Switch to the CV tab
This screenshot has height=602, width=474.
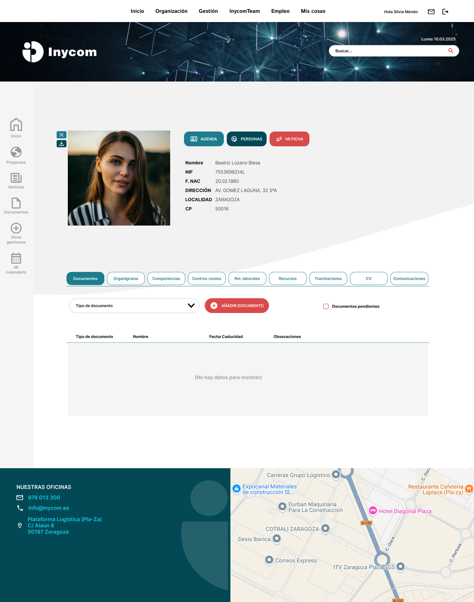pos(369,278)
